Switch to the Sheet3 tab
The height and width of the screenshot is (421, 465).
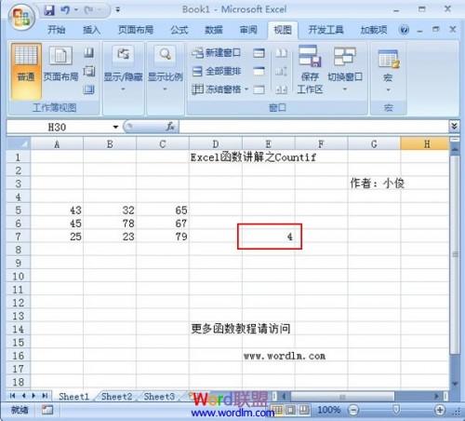pos(159,397)
